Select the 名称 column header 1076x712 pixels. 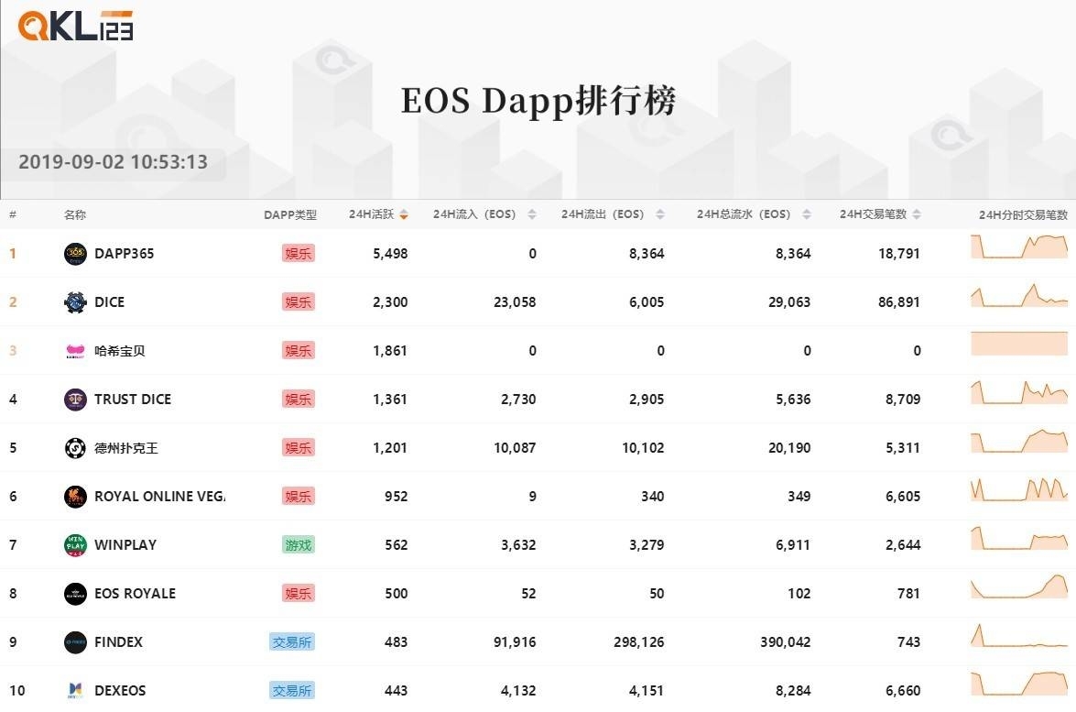click(75, 215)
